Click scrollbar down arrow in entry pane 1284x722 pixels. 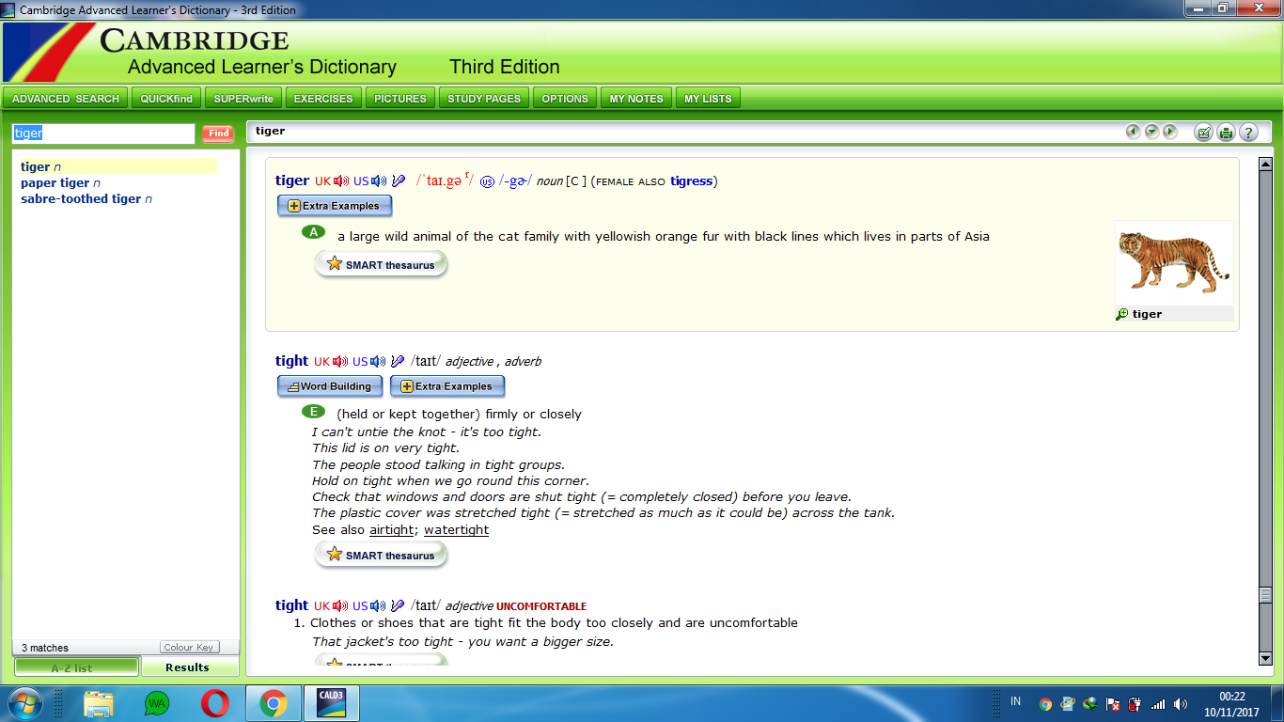[x=1265, y=659]
